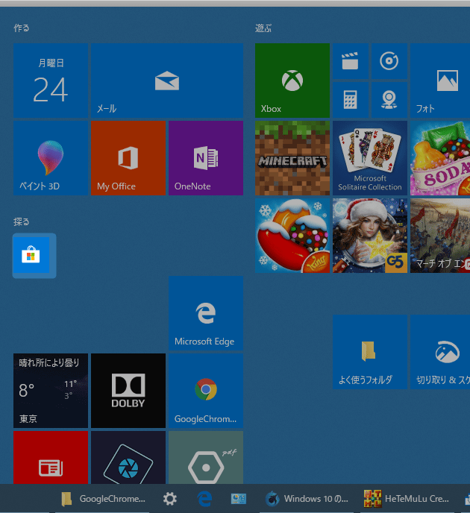Switch to HeTeMuLu Cre... taskbar window
Viewport: 470px width, 513px height.
[x=407, y=499]
